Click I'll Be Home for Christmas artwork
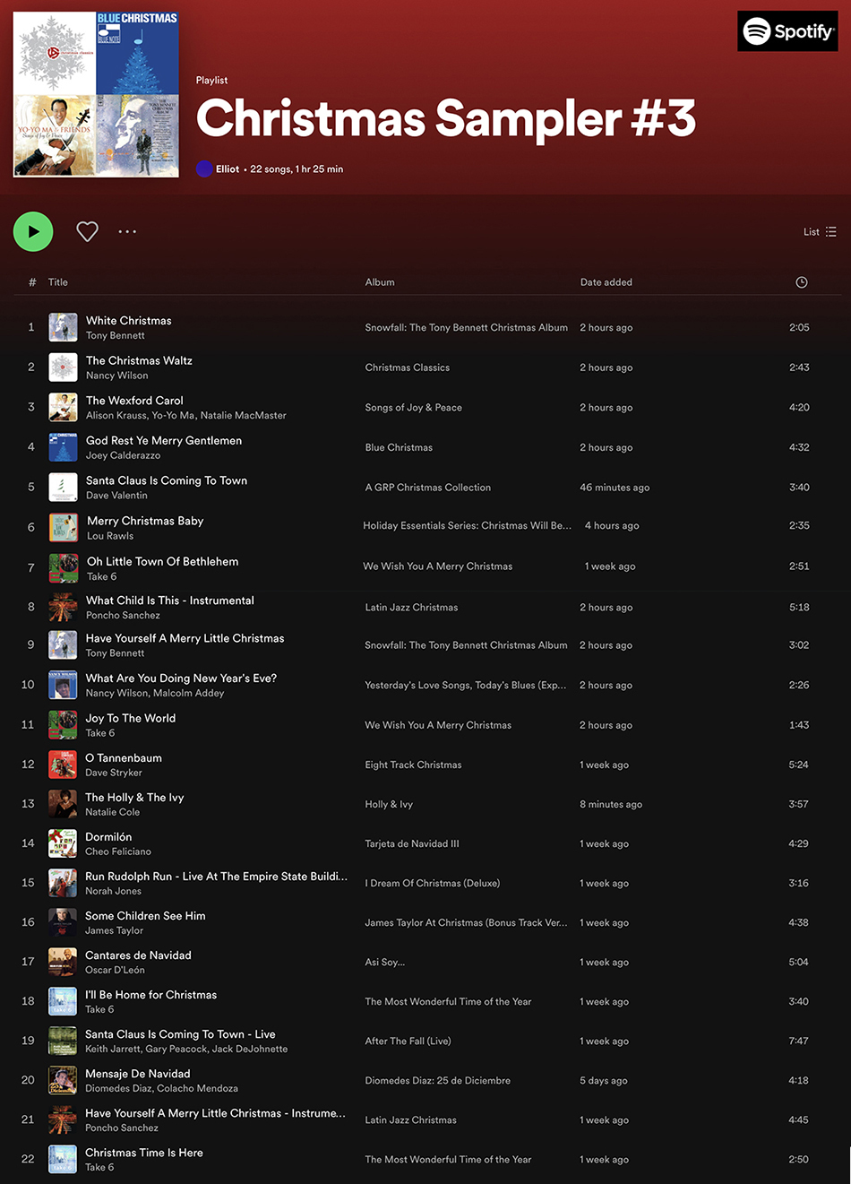Screen dimensions: 851x1184 point(63,1001)
